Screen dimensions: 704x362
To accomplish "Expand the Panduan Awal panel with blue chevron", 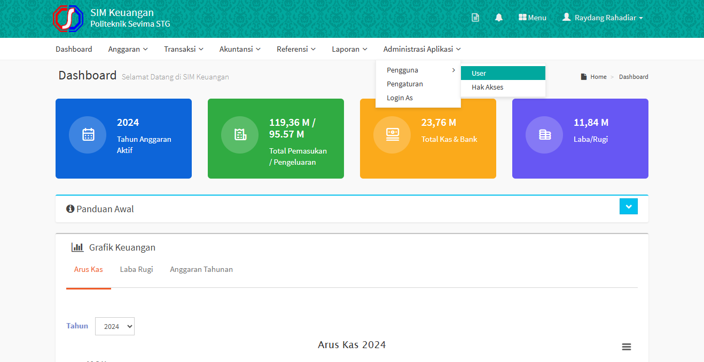I will 629,206.
